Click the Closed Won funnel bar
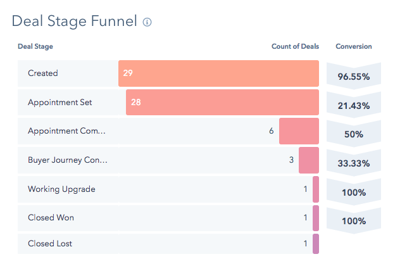 click(x=315, y=218)
